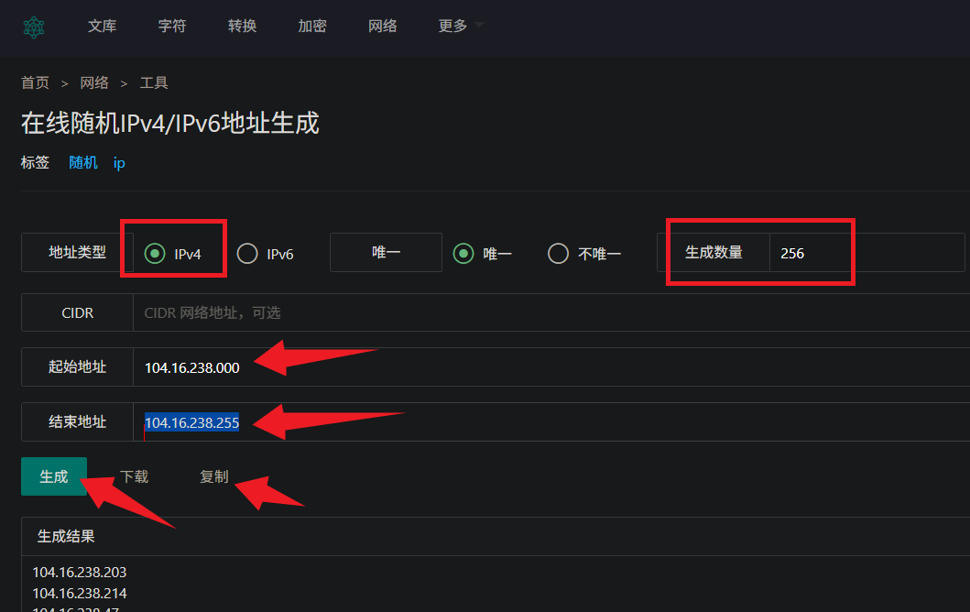This screenshot has width=970, height=612.
Task: Open the 转换 menu item
Action: 242,26
